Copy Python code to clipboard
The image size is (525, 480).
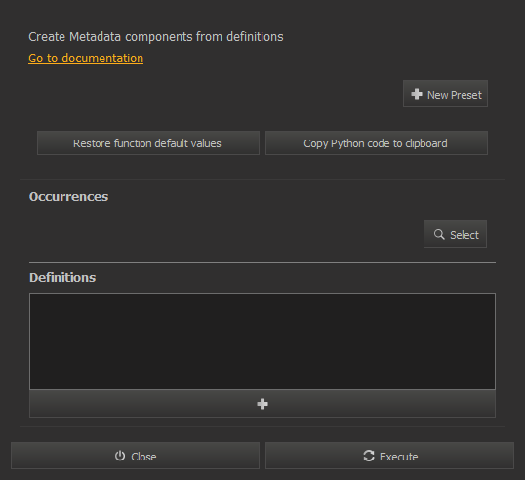[x=377, y=143]
